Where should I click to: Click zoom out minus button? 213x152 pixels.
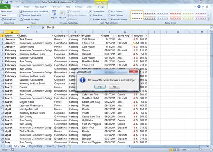pos(190,150)
